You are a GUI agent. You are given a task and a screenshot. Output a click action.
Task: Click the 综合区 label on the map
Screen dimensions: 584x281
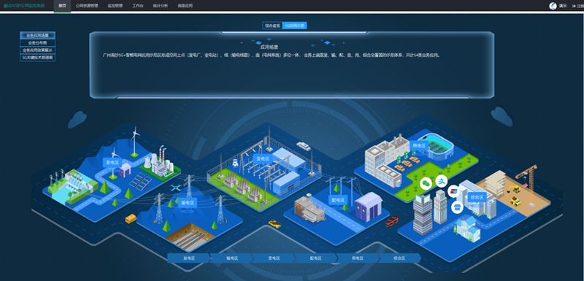[477, 196]
